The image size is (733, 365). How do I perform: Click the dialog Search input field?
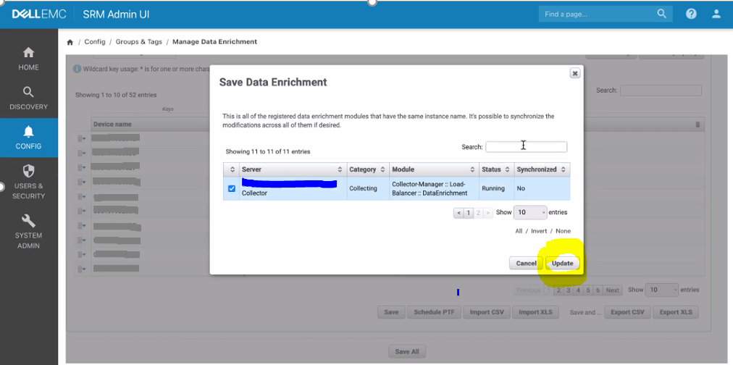pos(526,146)
